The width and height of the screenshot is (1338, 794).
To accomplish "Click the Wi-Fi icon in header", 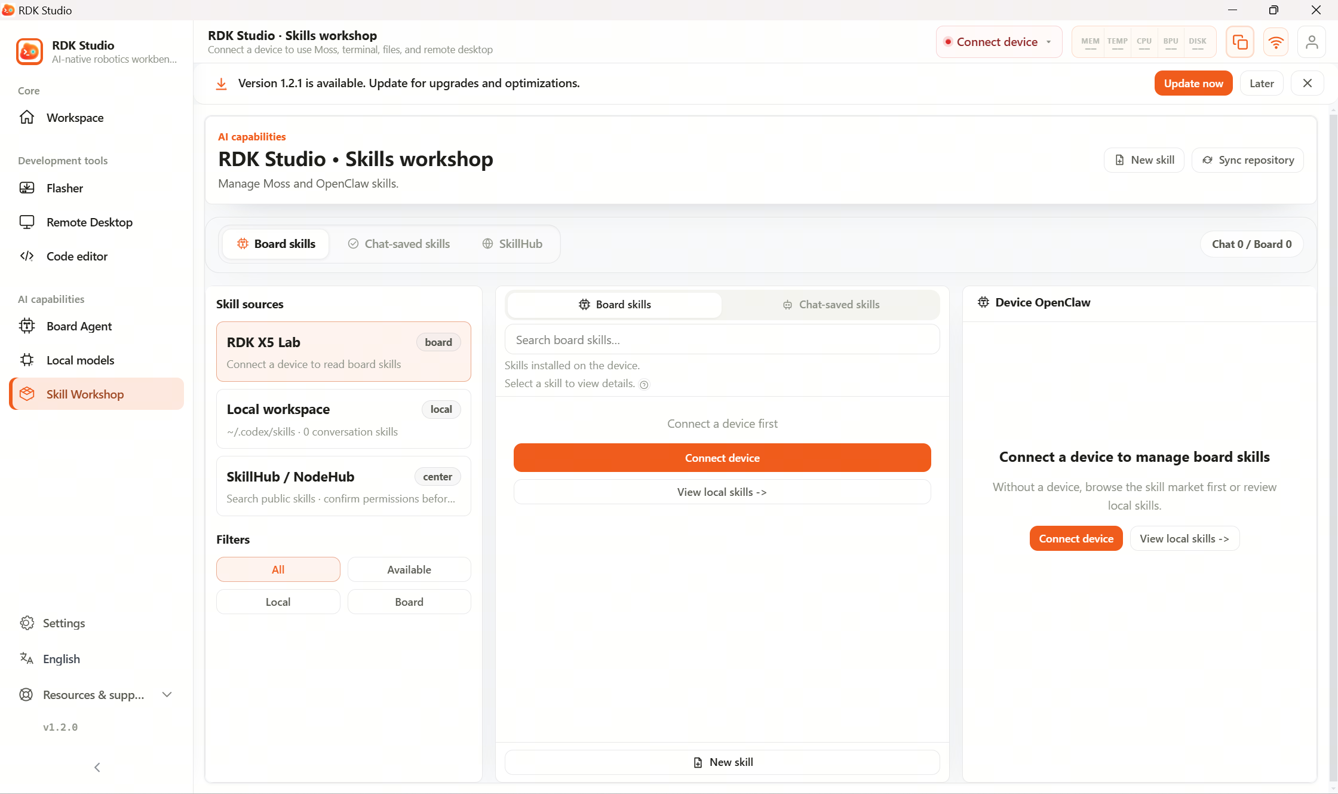I will [1276, 42].
